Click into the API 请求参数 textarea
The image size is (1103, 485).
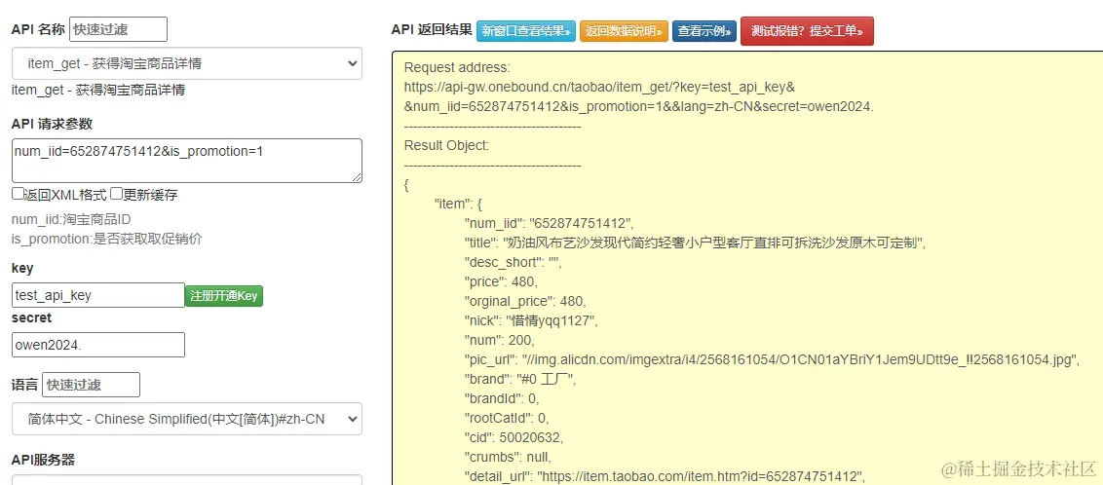[x=187, y=161]
